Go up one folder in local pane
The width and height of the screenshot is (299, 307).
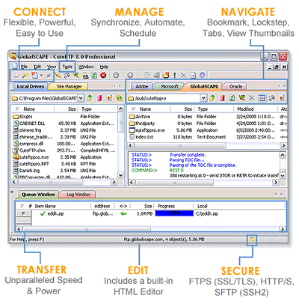90,98
